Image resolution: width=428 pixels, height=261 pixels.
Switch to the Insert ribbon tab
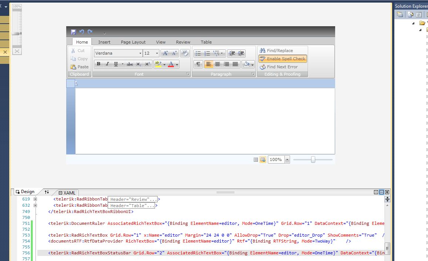[104, 42]
